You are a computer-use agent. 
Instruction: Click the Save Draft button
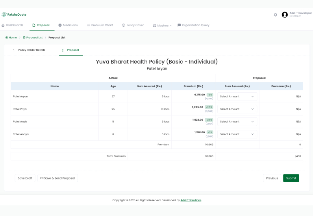(25, 178)
